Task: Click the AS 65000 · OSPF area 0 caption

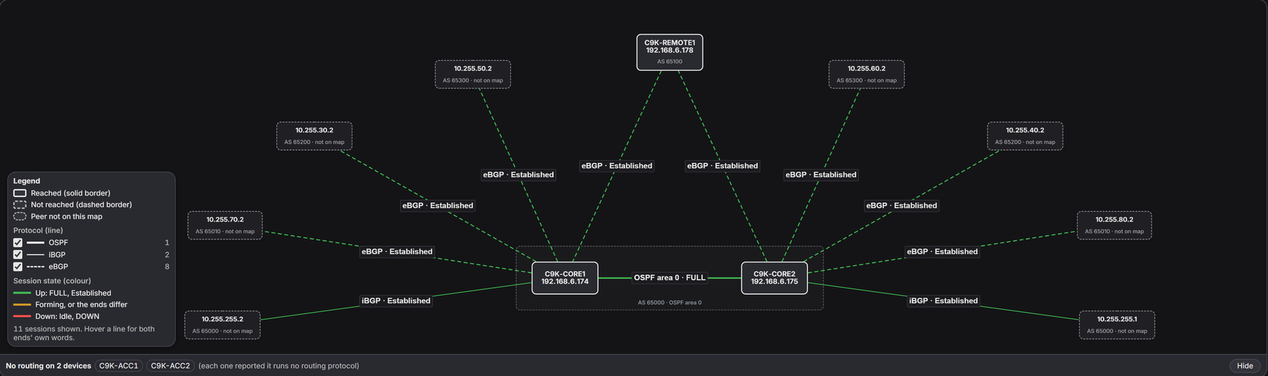Action: (x=669, y=303)
